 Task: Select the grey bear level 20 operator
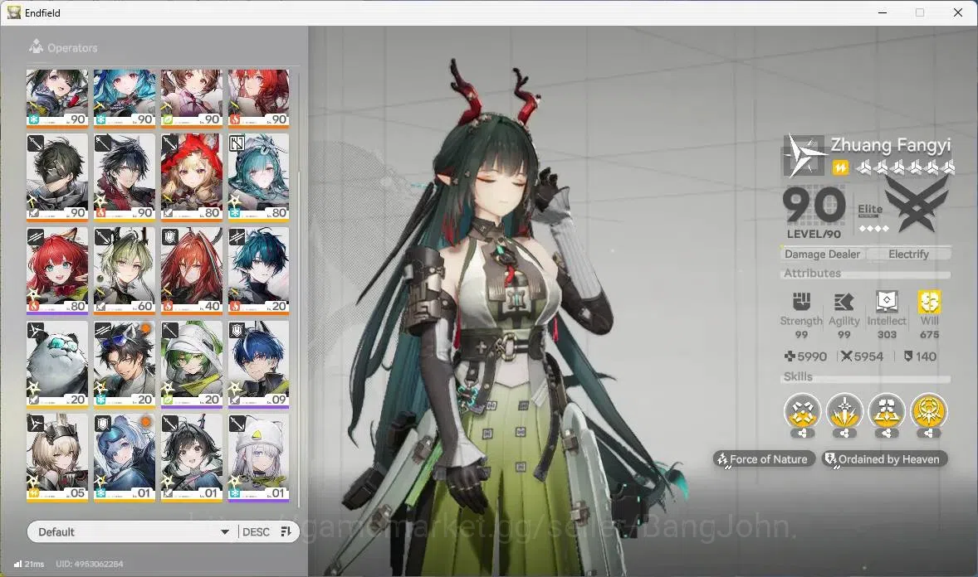(x=56, y=364)
